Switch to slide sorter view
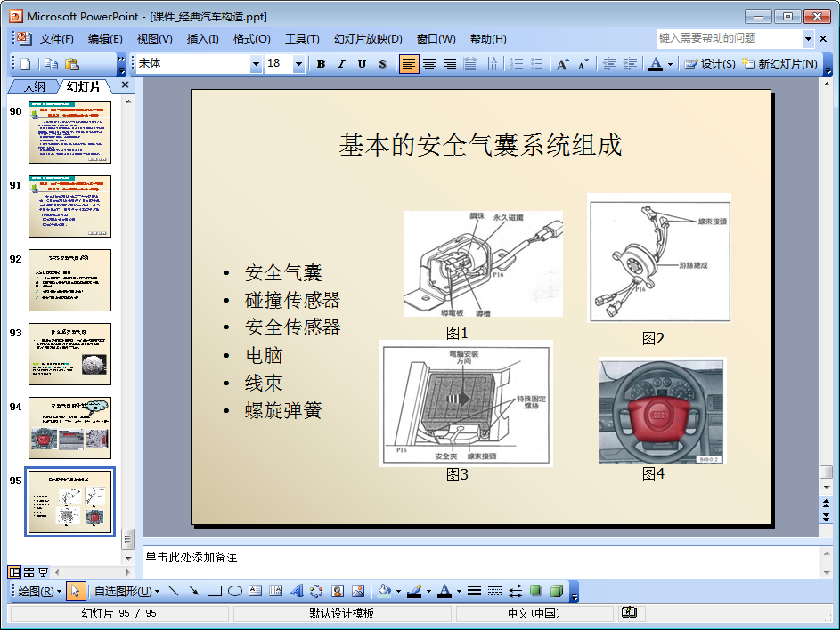Viewport: 840px width, 630px height. (x=29, y=572)
